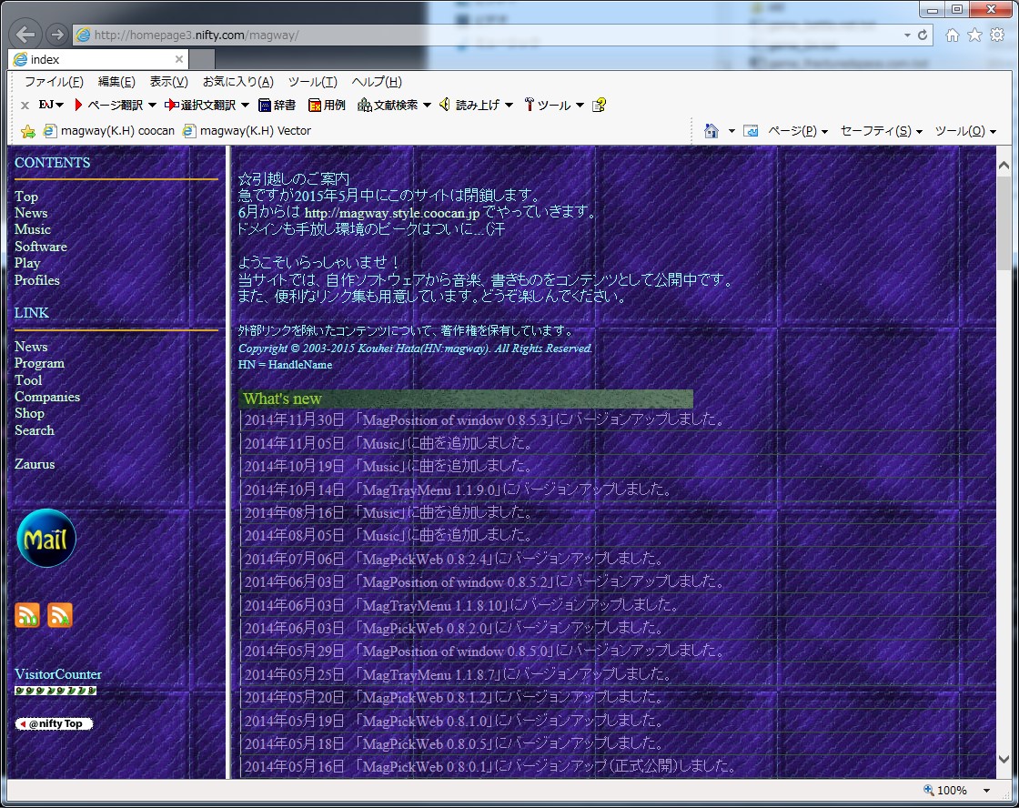Click the page scrollbar down arrow
The height and width of the screenshot is (808, 1019).
[1004, 759]
